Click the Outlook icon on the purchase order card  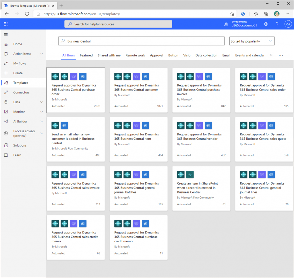pyautogui.click(x=83, y=76)
